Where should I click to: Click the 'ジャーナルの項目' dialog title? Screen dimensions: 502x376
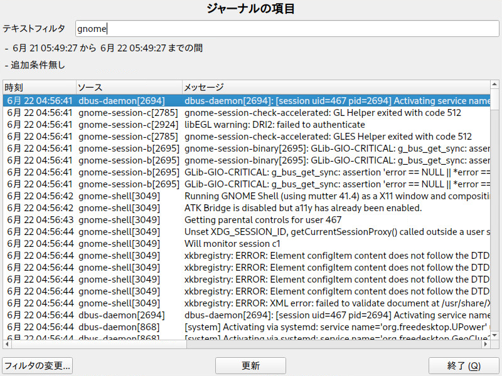pyautogui.click(x=250, y=9)
